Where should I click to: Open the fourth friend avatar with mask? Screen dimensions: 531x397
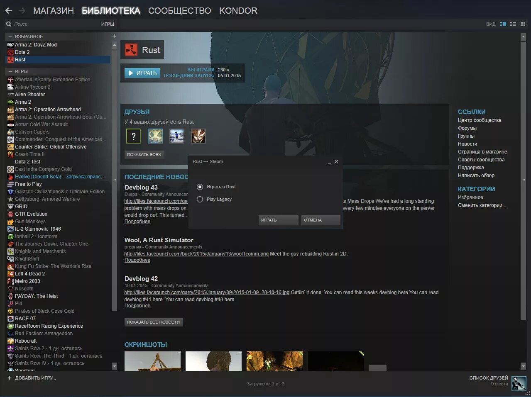[x=198, y=136]
